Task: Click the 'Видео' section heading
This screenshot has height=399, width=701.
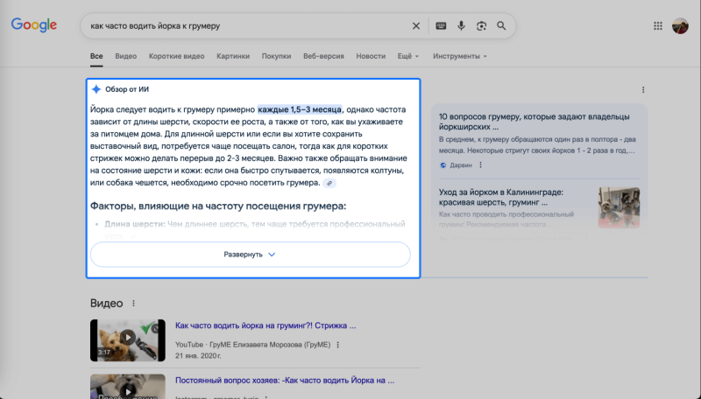Action: tap(106, 304)
